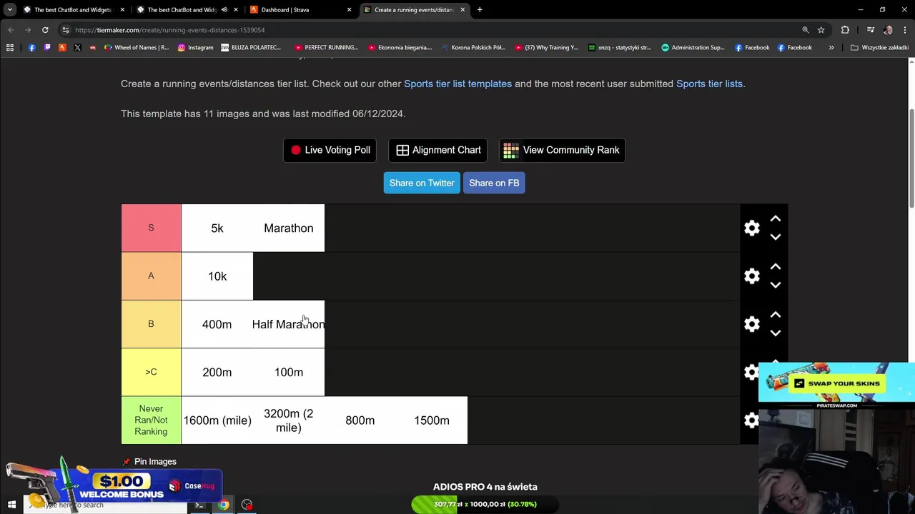
Task: Select the Marathon tile in S tier
Action: (289, 228)
